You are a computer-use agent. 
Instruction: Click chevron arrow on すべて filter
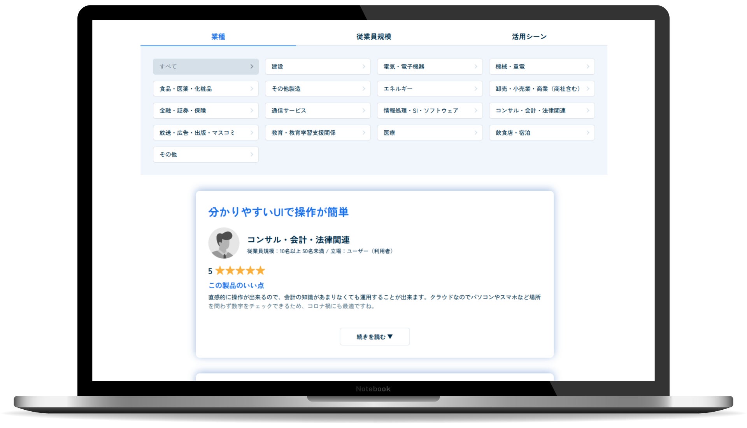252,67
